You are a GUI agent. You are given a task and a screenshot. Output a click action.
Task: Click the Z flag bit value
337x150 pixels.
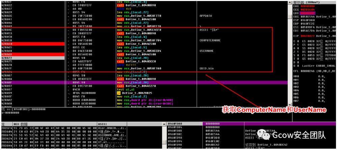pyautogui.click(x=297, y=52)
